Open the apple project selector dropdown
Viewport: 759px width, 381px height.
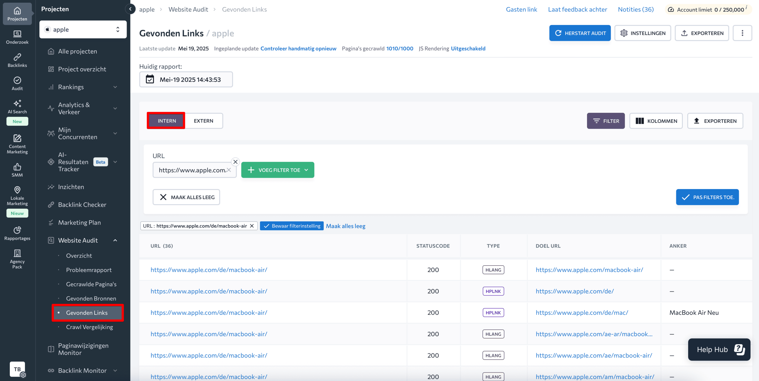83,29
